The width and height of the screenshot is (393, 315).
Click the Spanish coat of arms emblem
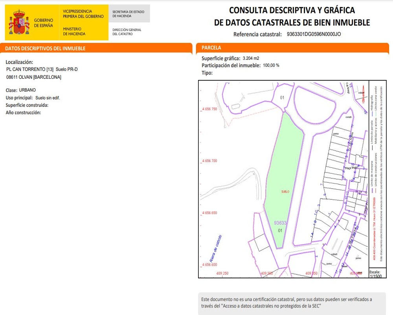pyautogui.click(x=19, y=22)
